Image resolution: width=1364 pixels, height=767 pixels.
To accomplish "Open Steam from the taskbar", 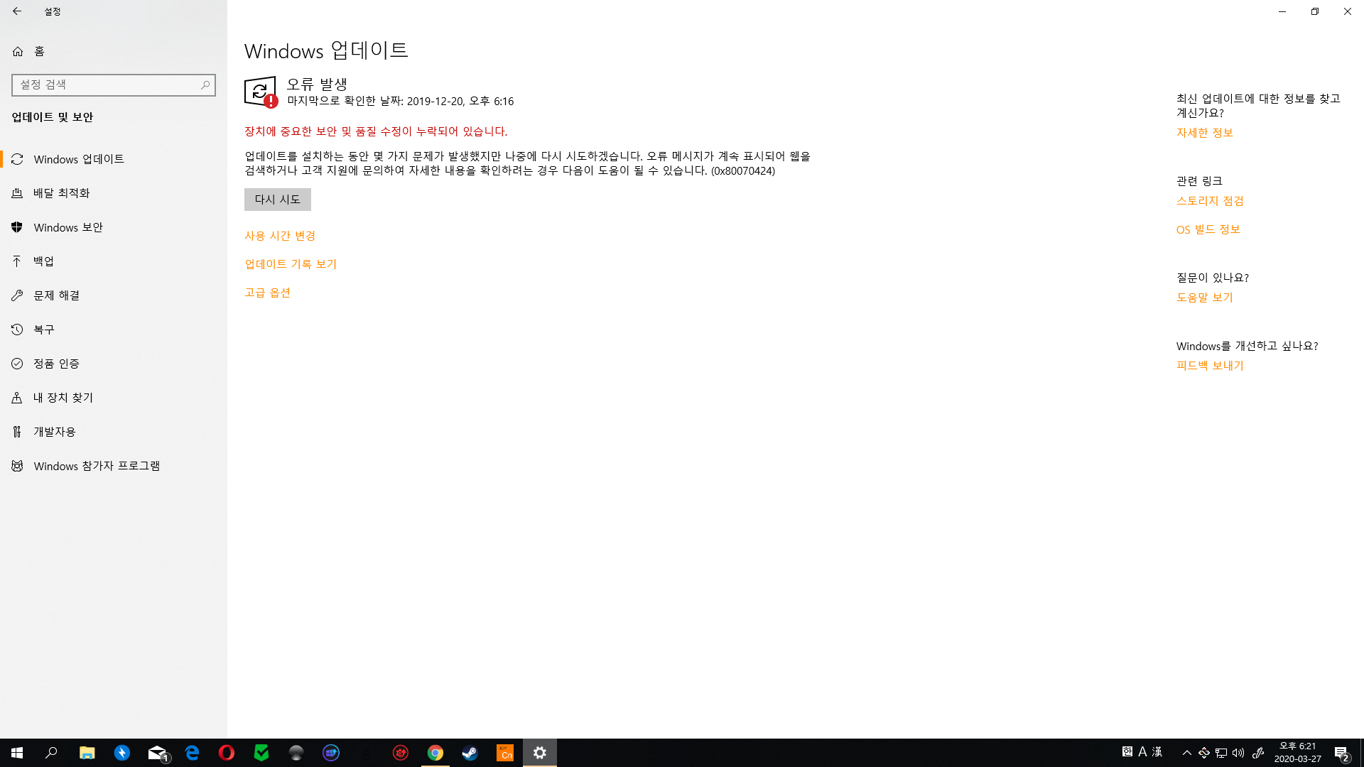I will tap(470, 753).
